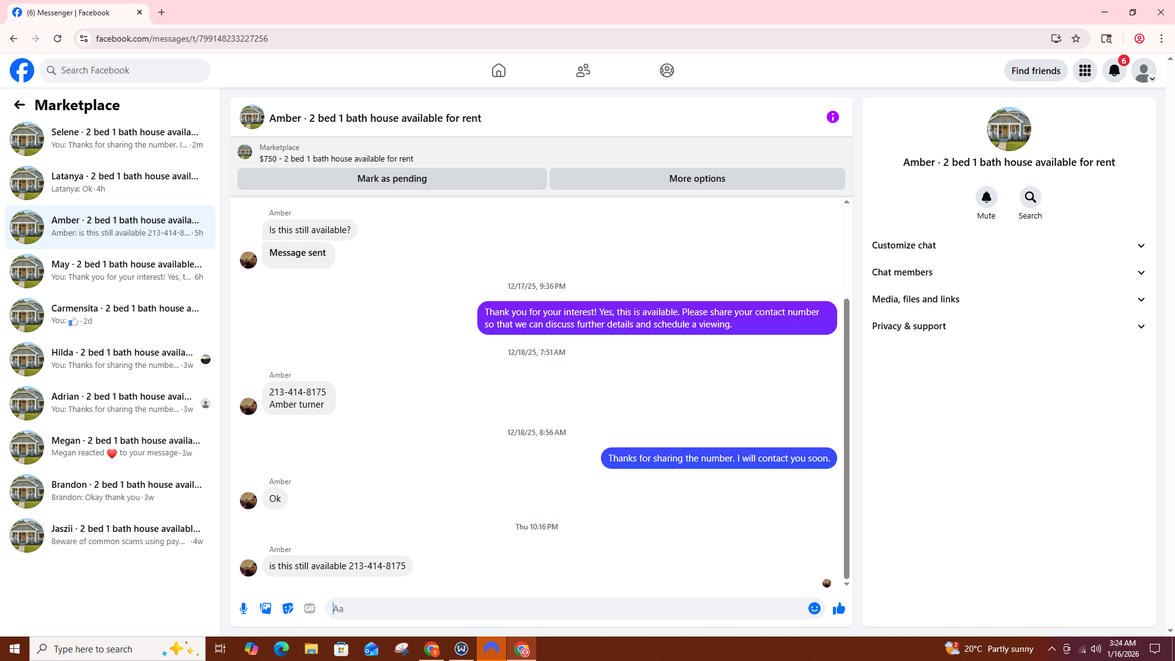Expand Customize chat section
Viewport: 1175px width, 661px height.
[1008, 245]
